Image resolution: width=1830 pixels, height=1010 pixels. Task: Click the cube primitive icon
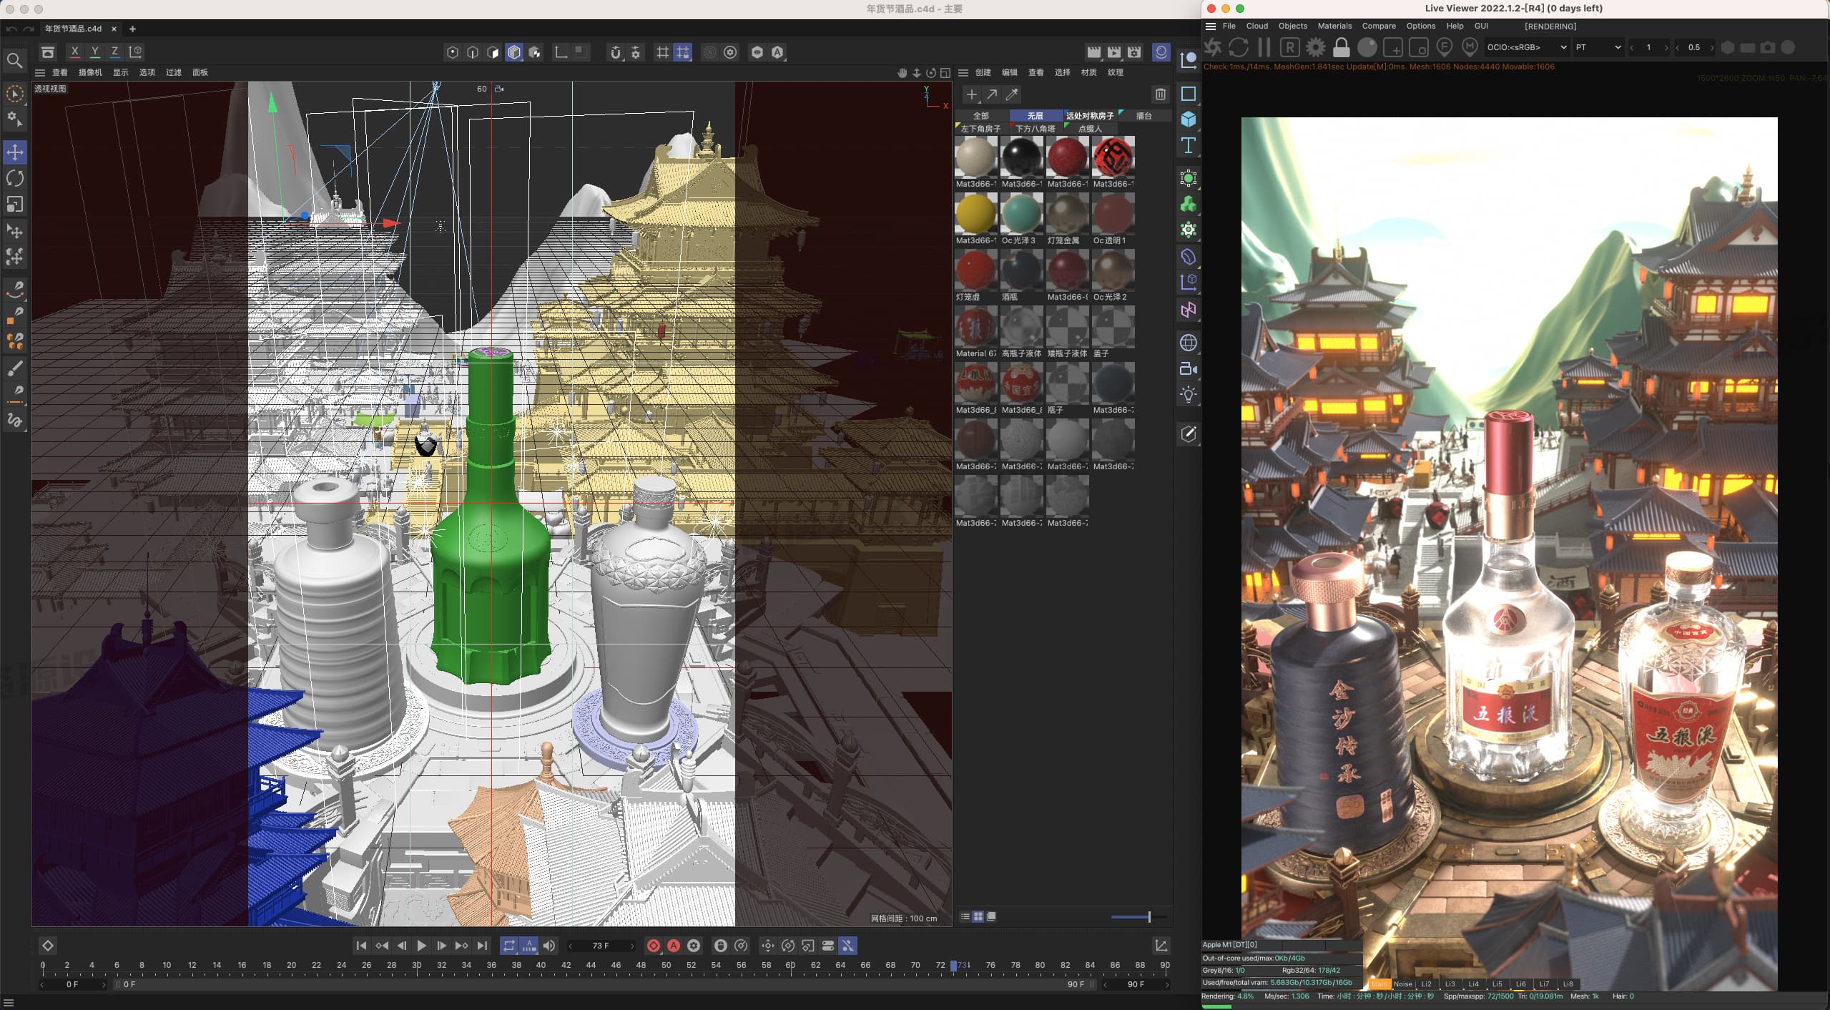coord(1189,119)
